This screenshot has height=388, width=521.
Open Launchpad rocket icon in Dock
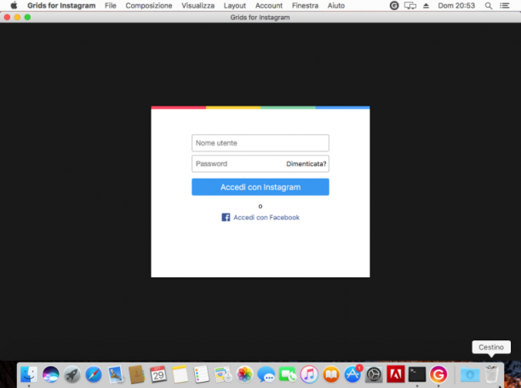[72, 374]
